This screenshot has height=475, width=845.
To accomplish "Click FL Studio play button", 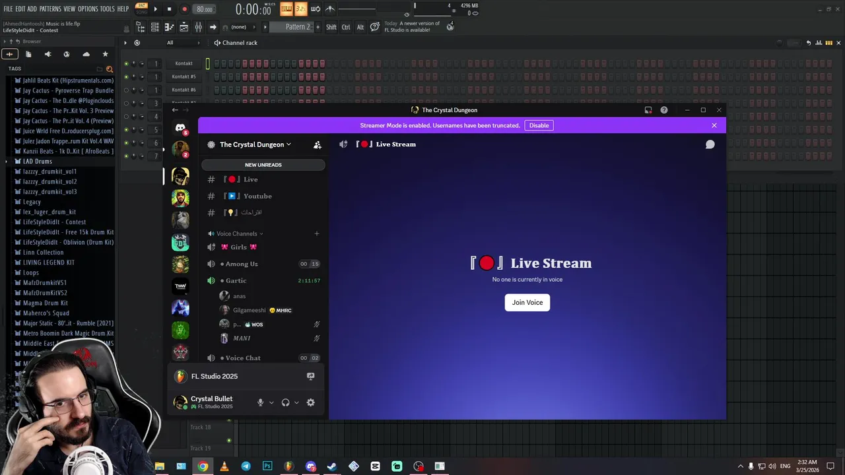I will (x=156, y=9).
